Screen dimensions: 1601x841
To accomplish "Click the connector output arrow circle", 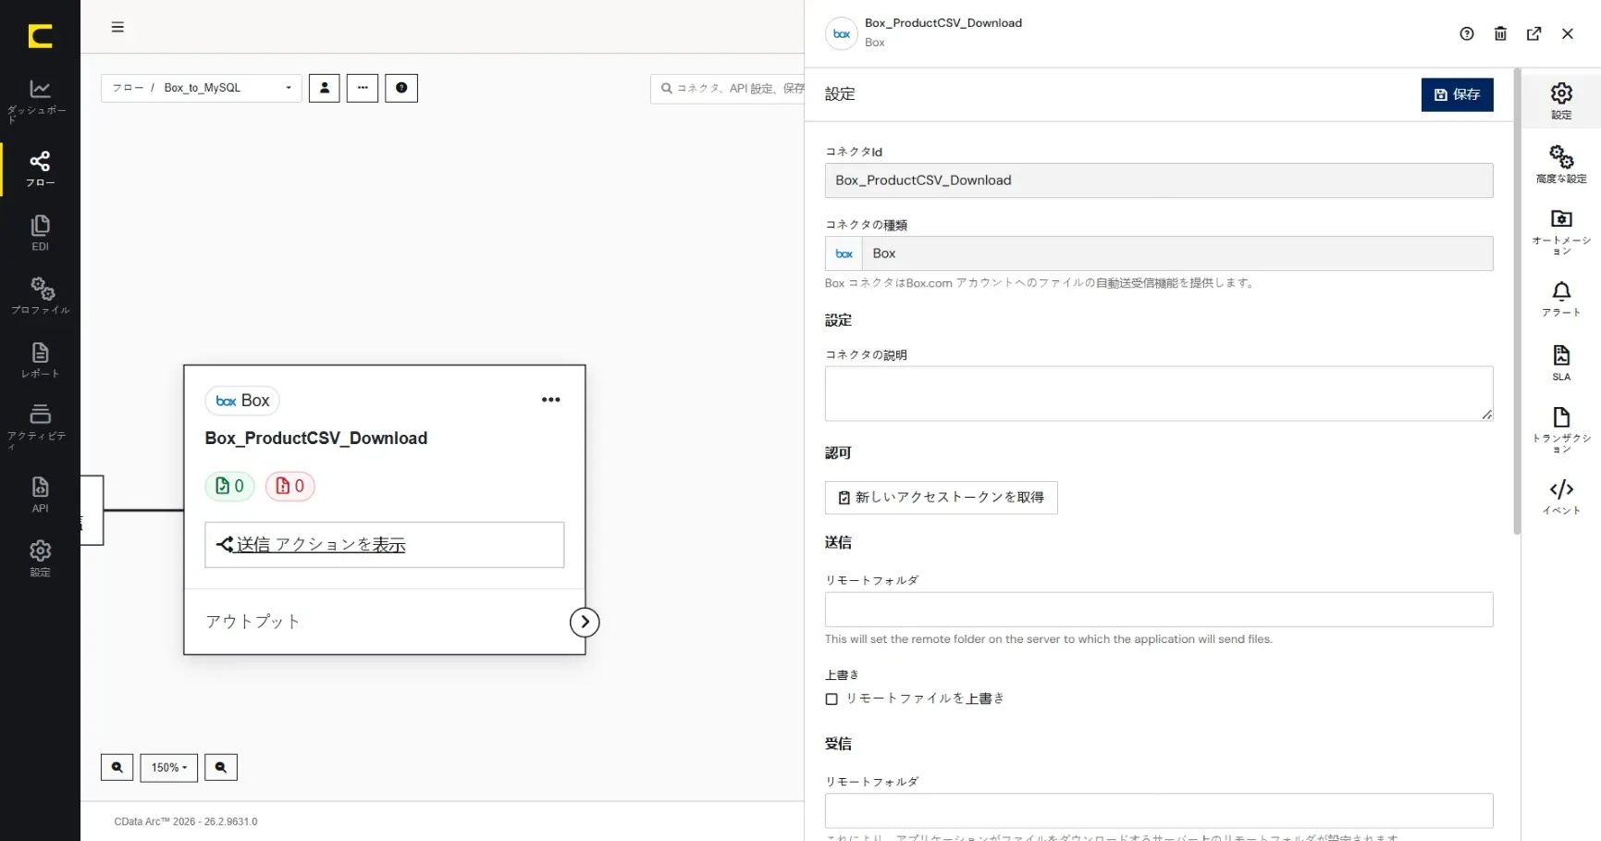I will tap(585, 622).
